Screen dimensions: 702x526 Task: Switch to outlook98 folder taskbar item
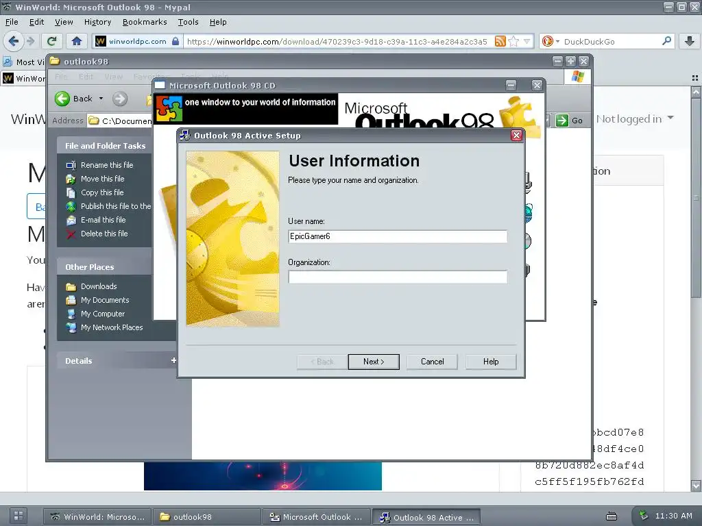pyautogui.click(x=207, y=516)
